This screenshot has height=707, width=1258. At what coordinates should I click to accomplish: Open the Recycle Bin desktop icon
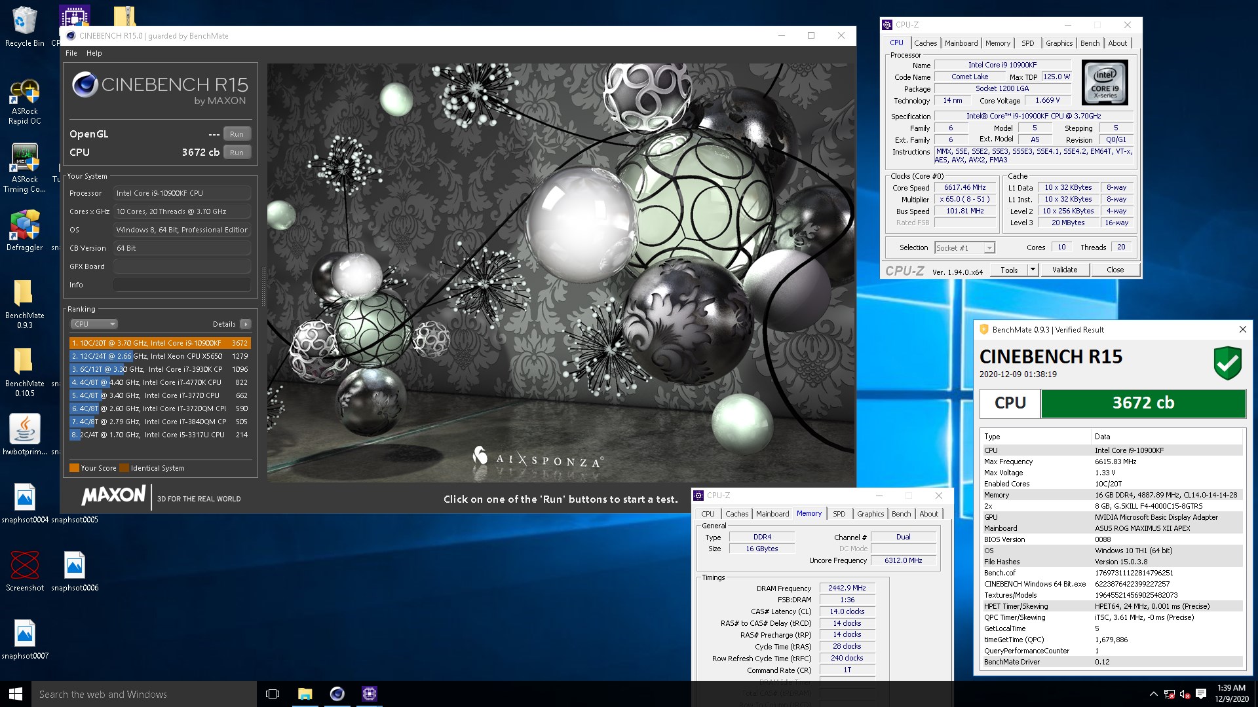[24, 26]
